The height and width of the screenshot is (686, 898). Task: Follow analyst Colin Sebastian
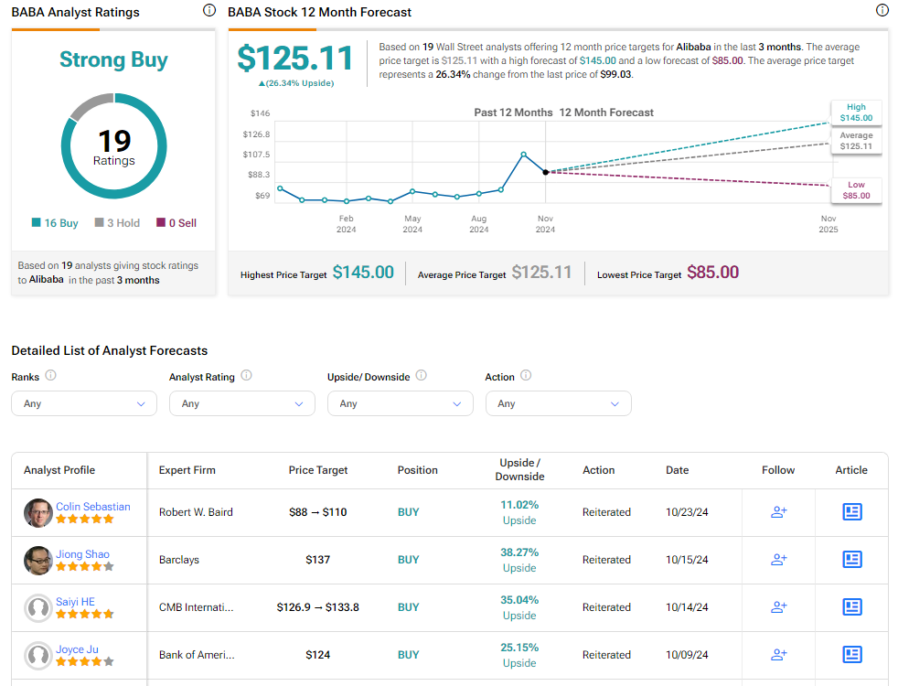pyautogui.click(x=778, y=512)
